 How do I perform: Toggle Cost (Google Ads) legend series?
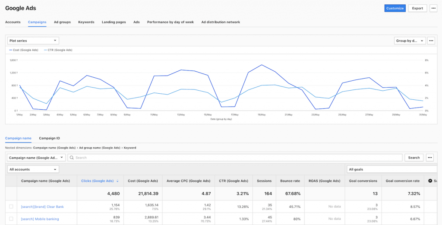(24, 50)
